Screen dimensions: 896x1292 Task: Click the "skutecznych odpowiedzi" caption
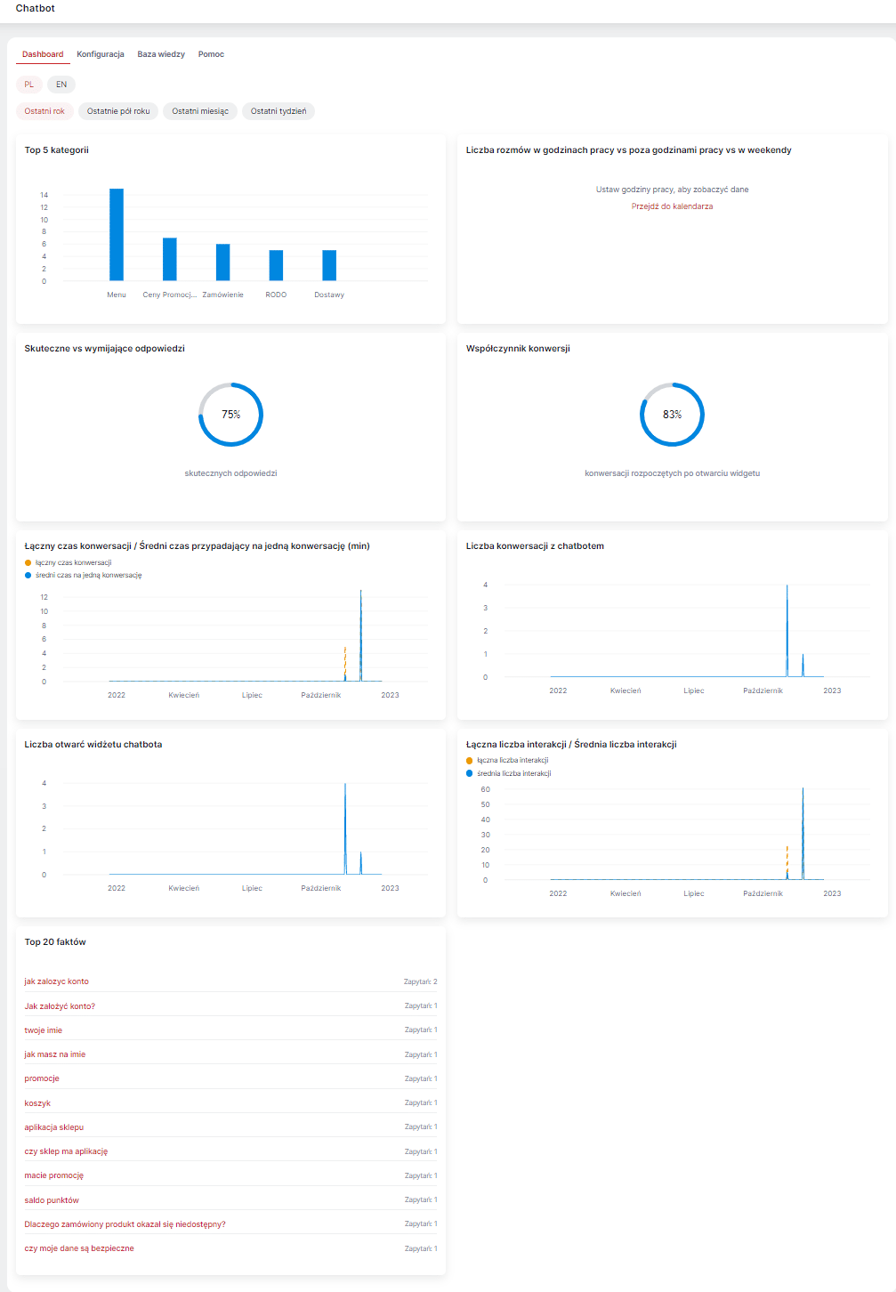(231, 473)
